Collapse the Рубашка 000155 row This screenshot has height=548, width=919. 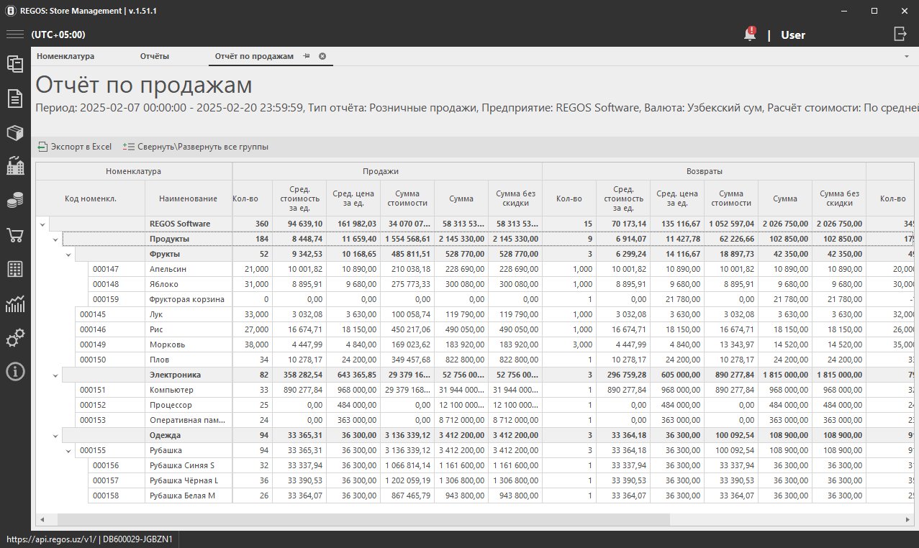(68, 451)
